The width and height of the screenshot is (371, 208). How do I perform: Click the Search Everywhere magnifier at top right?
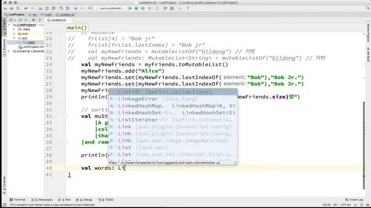click(x=368, y=8)
